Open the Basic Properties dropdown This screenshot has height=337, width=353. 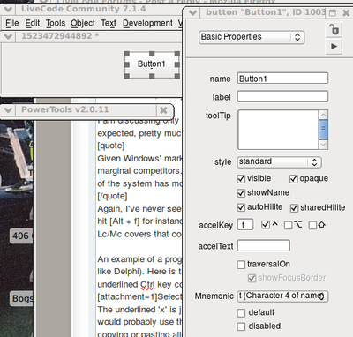click(252, 37)
